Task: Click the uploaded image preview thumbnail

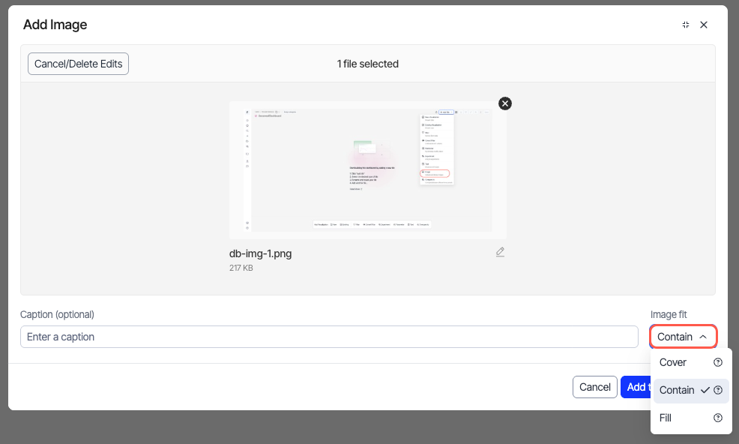Action: pyautogui.click(x=367, y=169)
